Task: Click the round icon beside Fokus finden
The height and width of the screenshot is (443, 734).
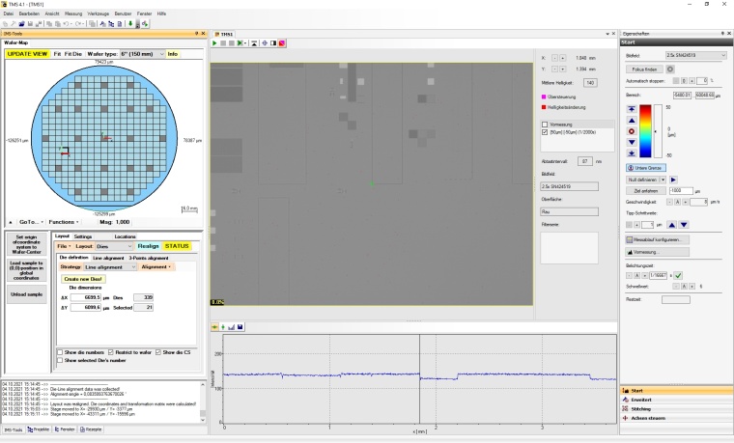Action: 669,69
